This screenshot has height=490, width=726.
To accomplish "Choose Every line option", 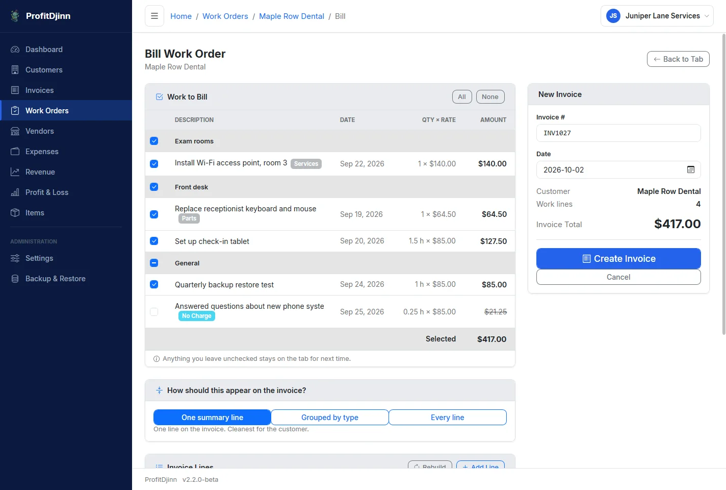I will click(x=448, y=418).
